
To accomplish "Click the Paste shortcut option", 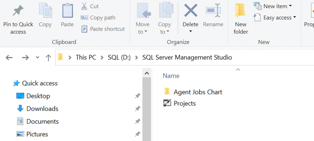I will pyautogui.click(x=103, y=29).
